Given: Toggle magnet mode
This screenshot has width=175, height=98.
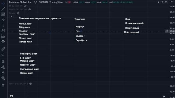Looking at the screenshot, I should click(3, 62).
